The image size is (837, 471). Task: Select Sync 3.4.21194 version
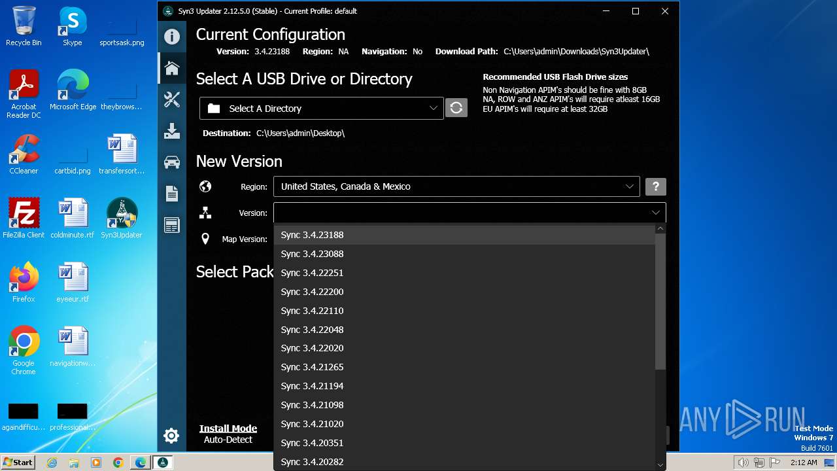coord(464,386)
